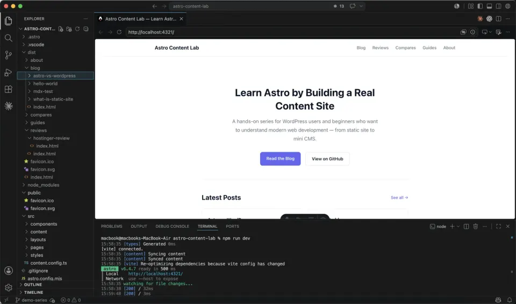Click the View on GitHub button
516x304 pixels.
click(x=327, y=158)
